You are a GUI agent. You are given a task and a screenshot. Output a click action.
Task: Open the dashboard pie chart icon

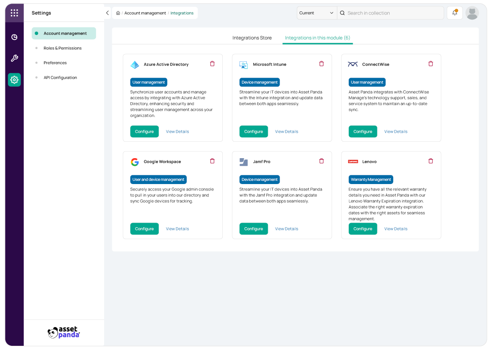click(x=15, y=37)
